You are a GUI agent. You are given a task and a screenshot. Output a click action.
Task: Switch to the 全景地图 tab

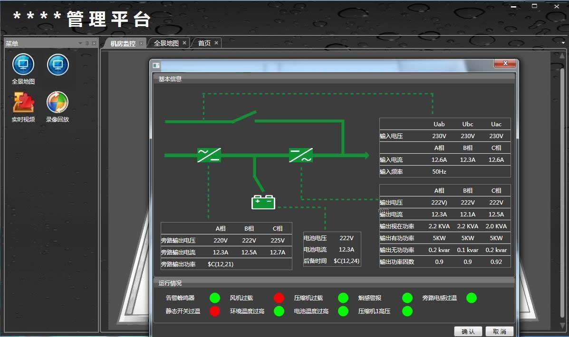(167, 42)
